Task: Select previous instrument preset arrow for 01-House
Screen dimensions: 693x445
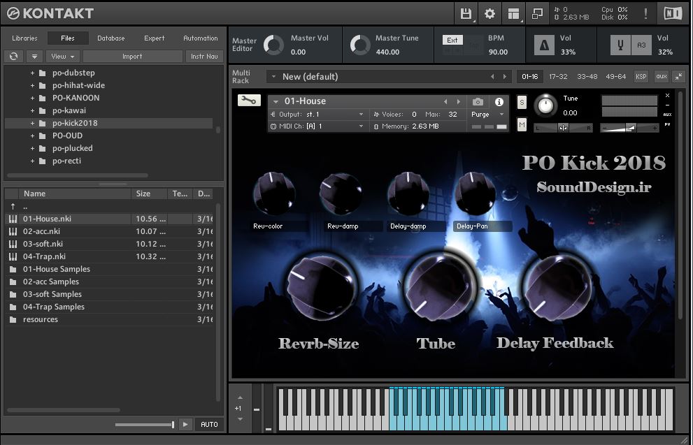Action: (x=445, y=102)
